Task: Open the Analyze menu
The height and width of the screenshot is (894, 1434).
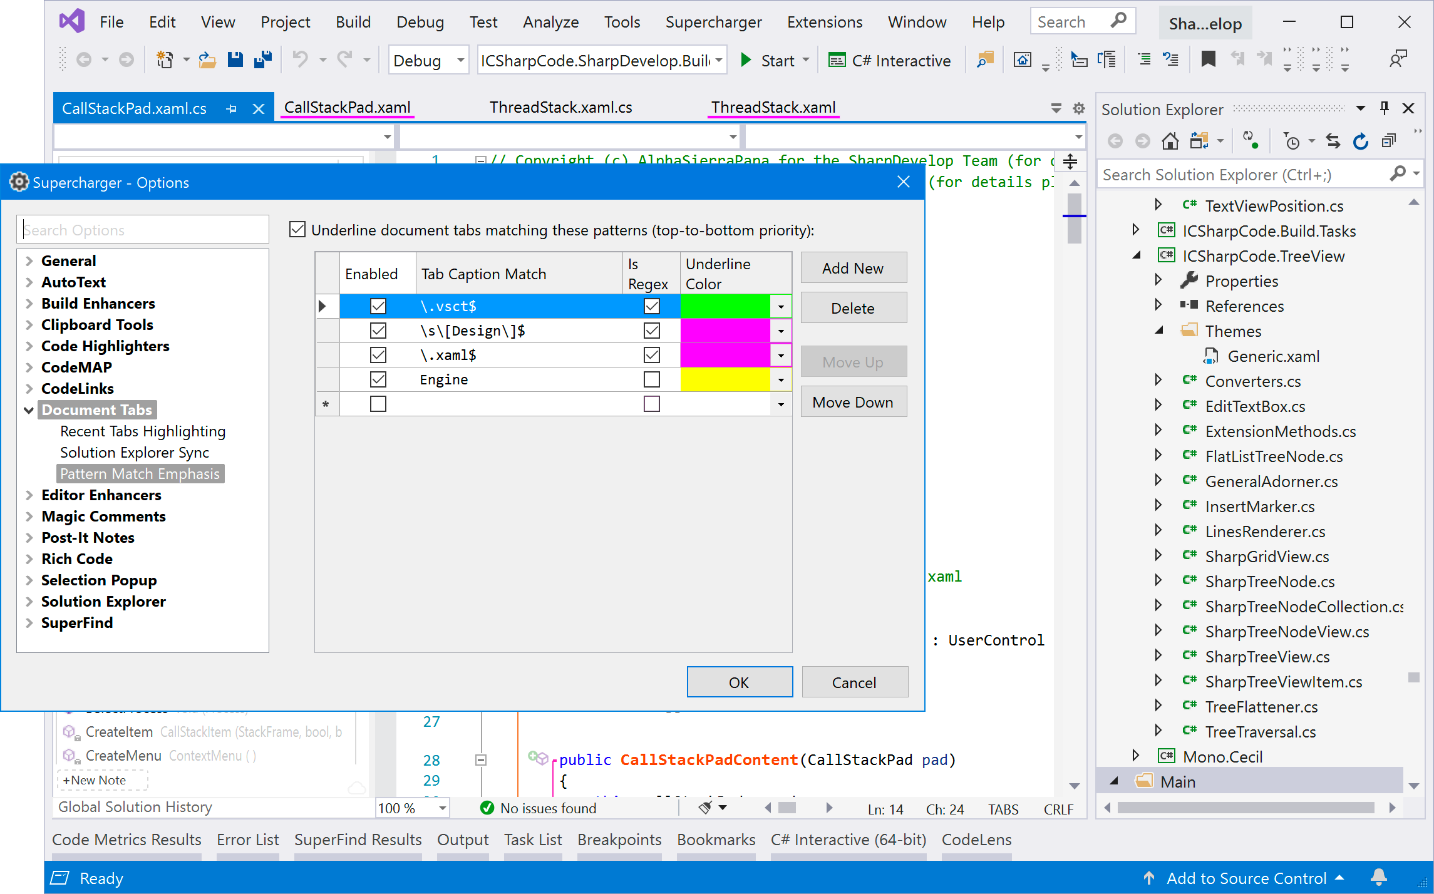Action: click(x=550, y=22)
